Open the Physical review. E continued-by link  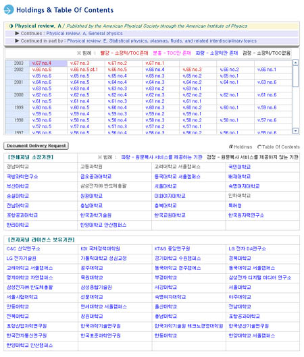[x=162, y=41]
